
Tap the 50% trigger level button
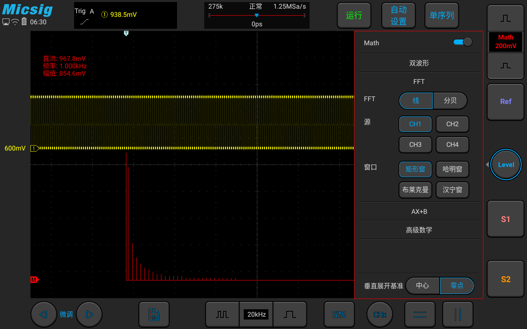pyautogui.click(x=339, y=315)
